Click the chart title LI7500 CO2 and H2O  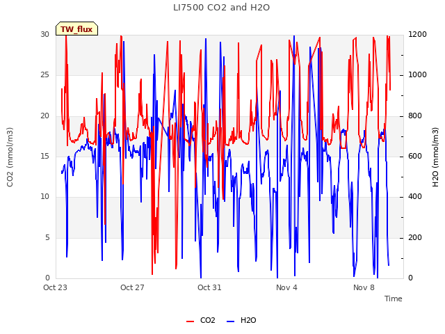pyautogui.click(x=221, y=8)
